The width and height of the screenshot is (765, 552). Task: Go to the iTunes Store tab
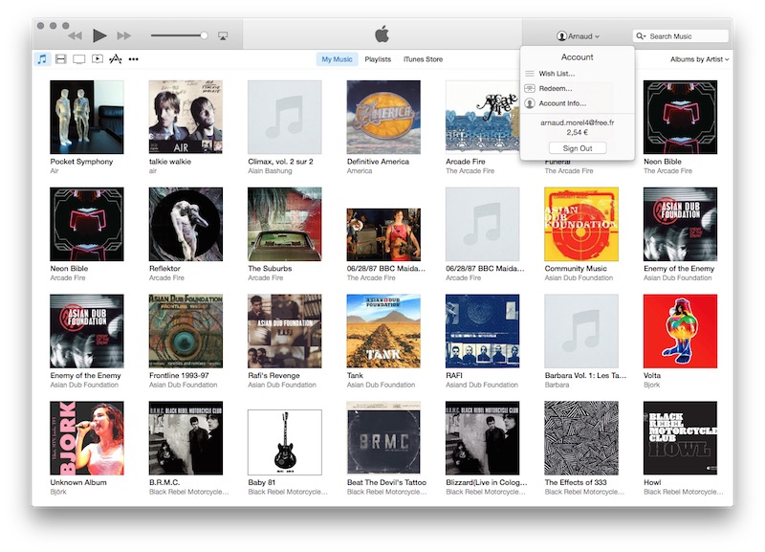pyautogui.click(x=423, y=59)
